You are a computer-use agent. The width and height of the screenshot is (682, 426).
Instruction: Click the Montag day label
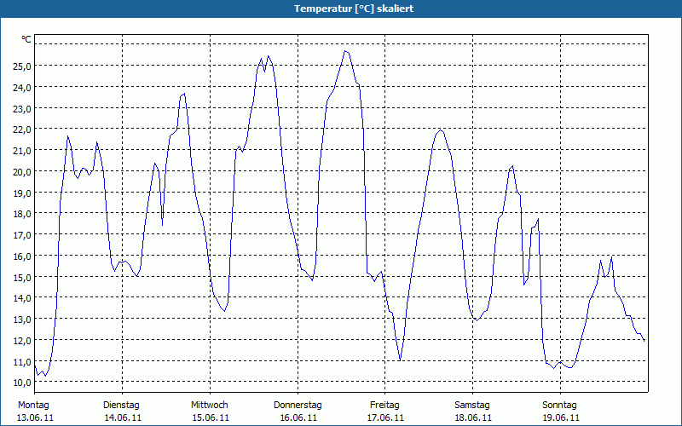(33, 406)
